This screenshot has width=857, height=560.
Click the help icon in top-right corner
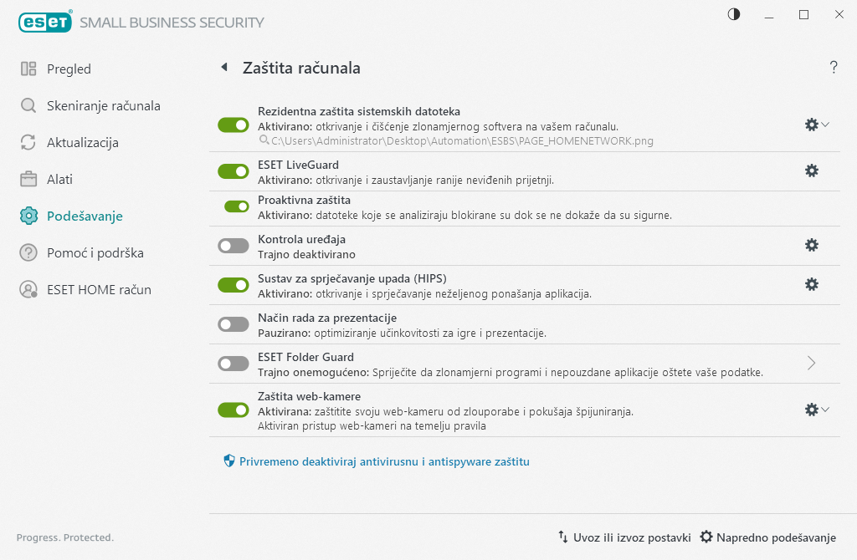(x=834, y=68)
